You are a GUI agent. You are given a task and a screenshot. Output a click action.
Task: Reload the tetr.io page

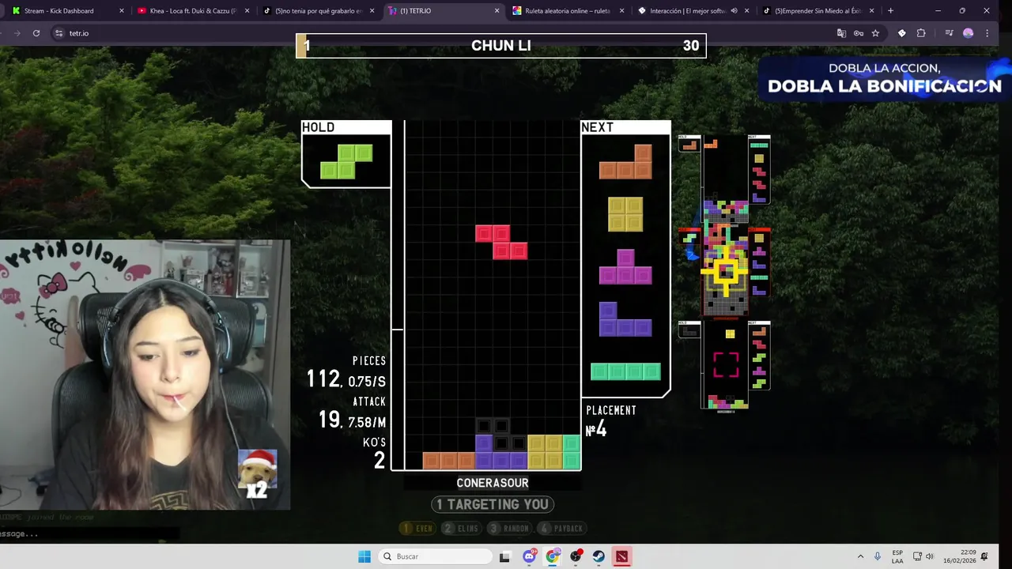pos(36,33)
